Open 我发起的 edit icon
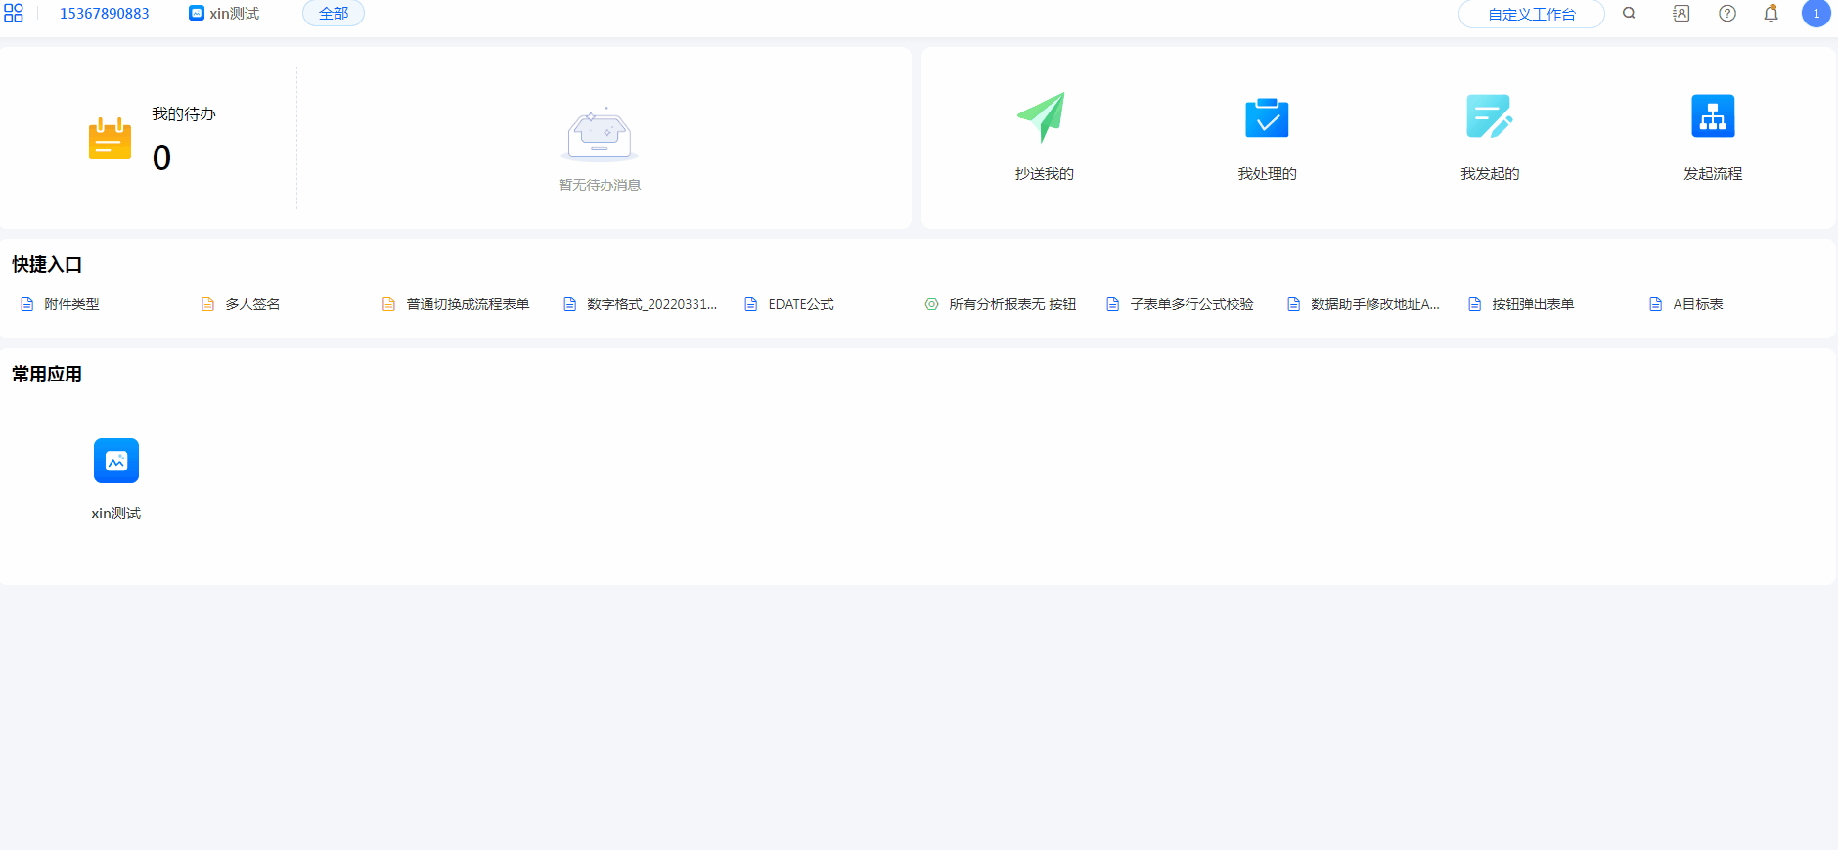 1489,117
